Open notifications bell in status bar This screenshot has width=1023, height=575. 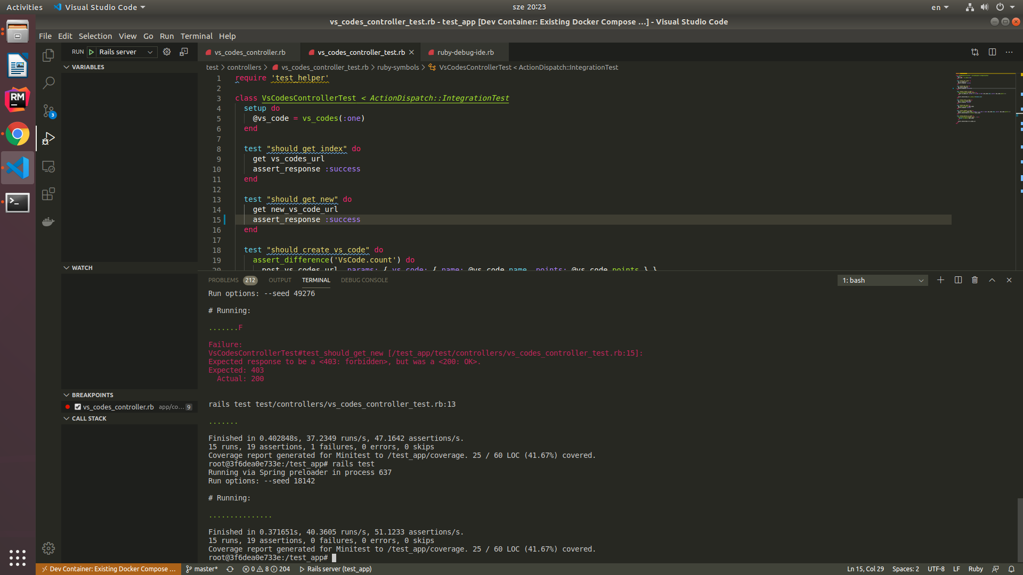[x=1011, y=569]
